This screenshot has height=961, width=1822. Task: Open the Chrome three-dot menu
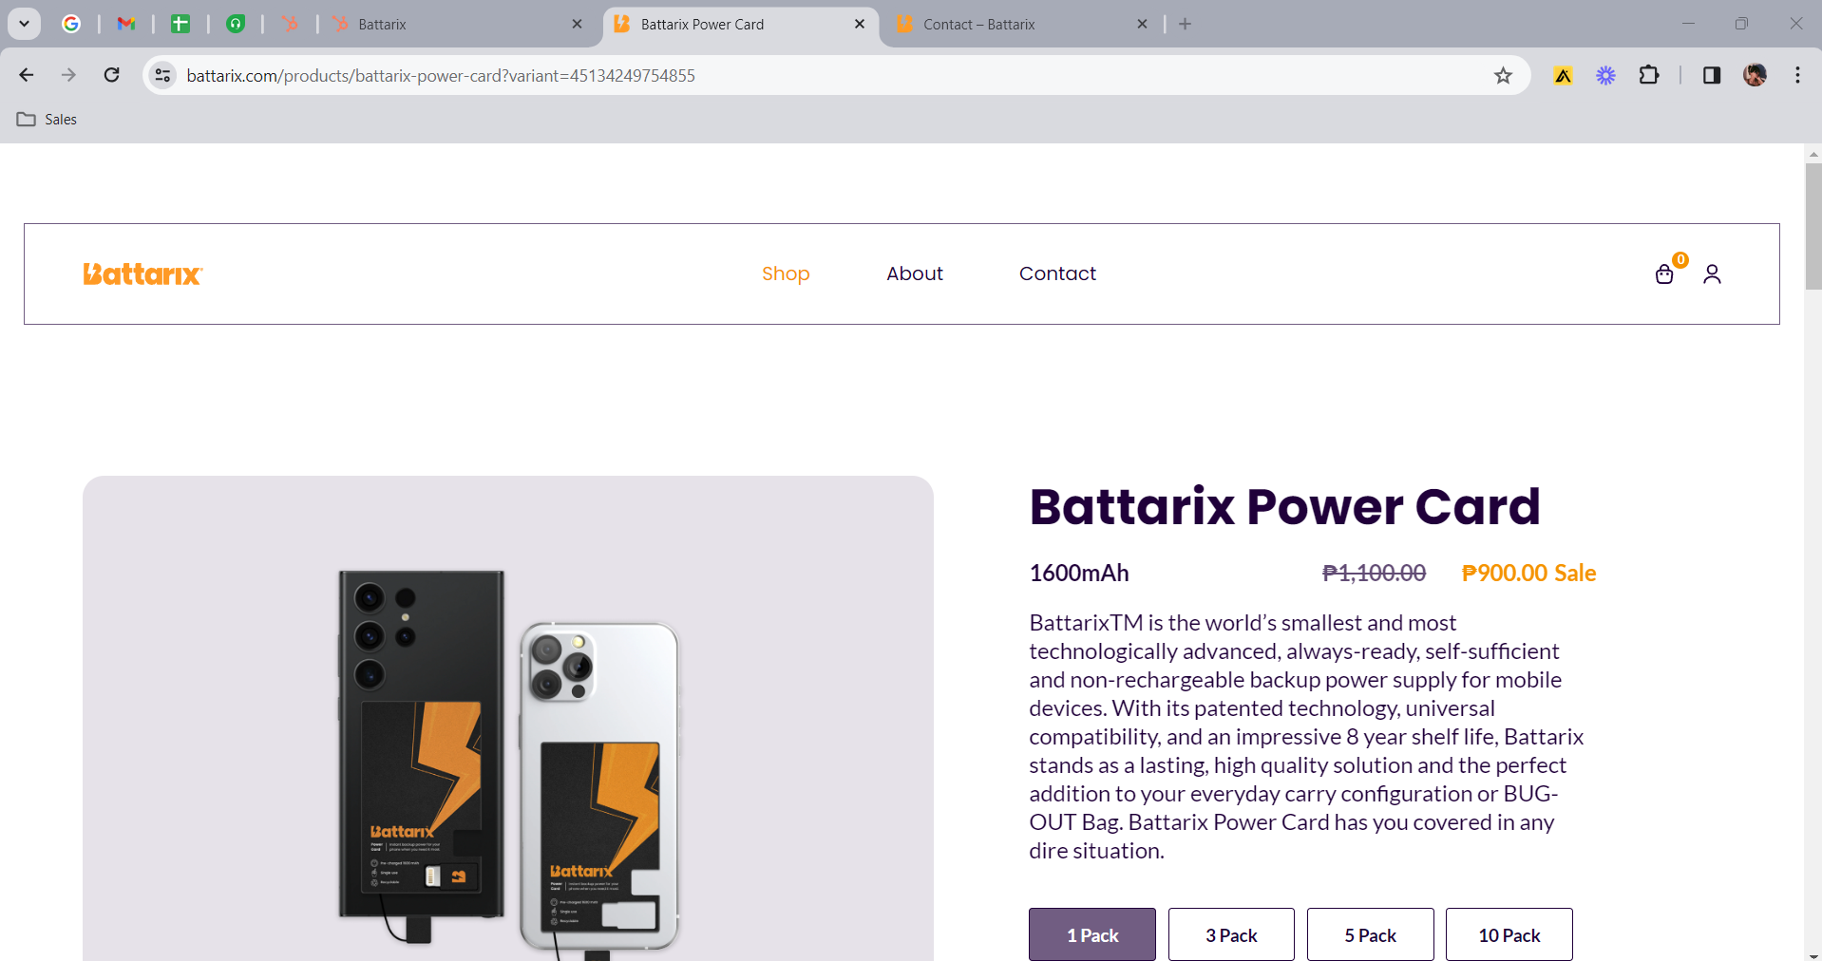(x=1797, y=75)
